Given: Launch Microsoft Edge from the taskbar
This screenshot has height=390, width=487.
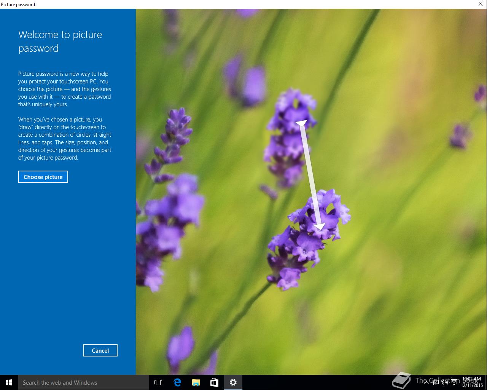Looking at the screenshot, I should tap(177, 382).
